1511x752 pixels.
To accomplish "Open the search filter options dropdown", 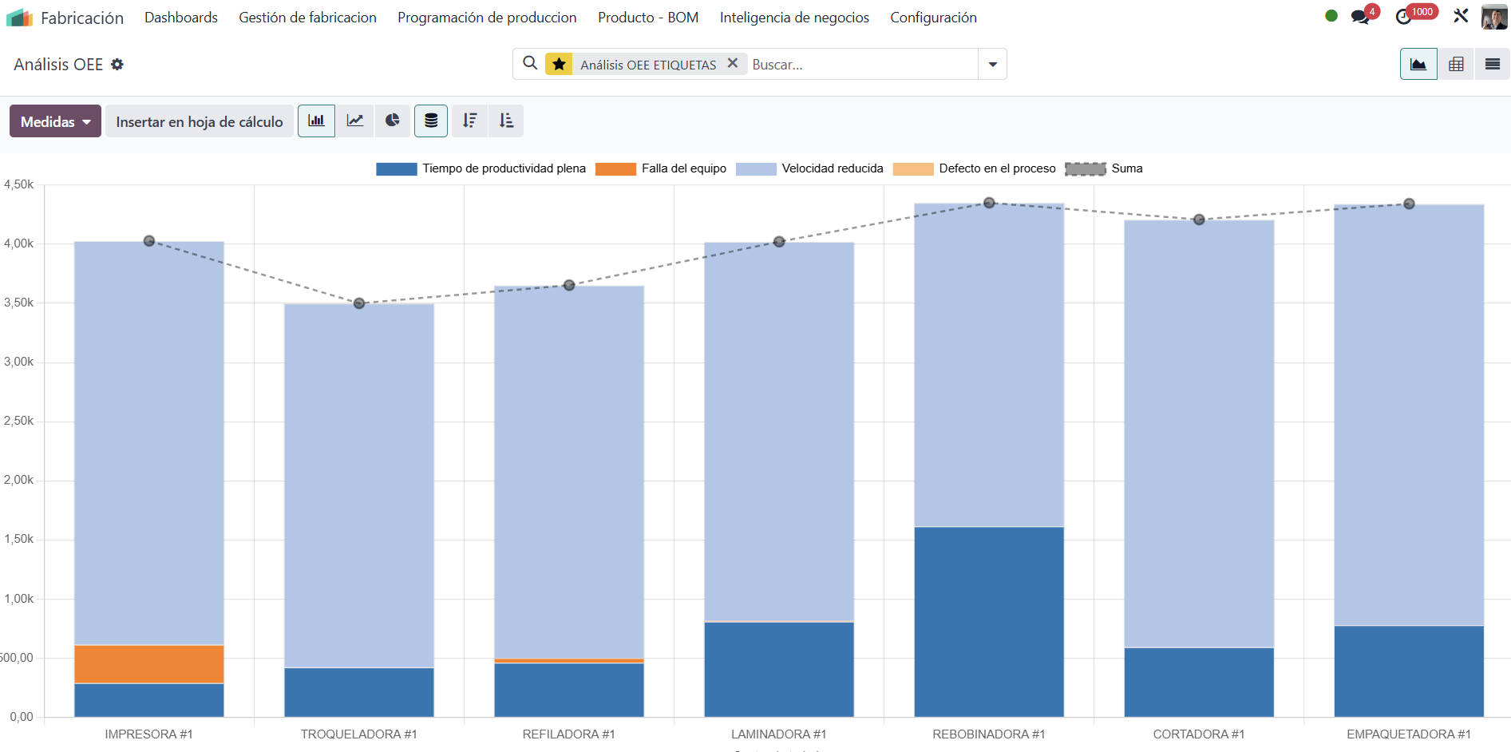I will tap(992, 65).
